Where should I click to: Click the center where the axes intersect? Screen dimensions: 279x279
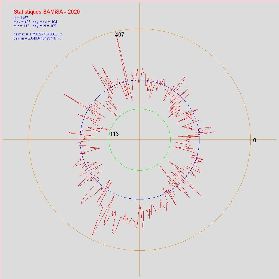139,139
